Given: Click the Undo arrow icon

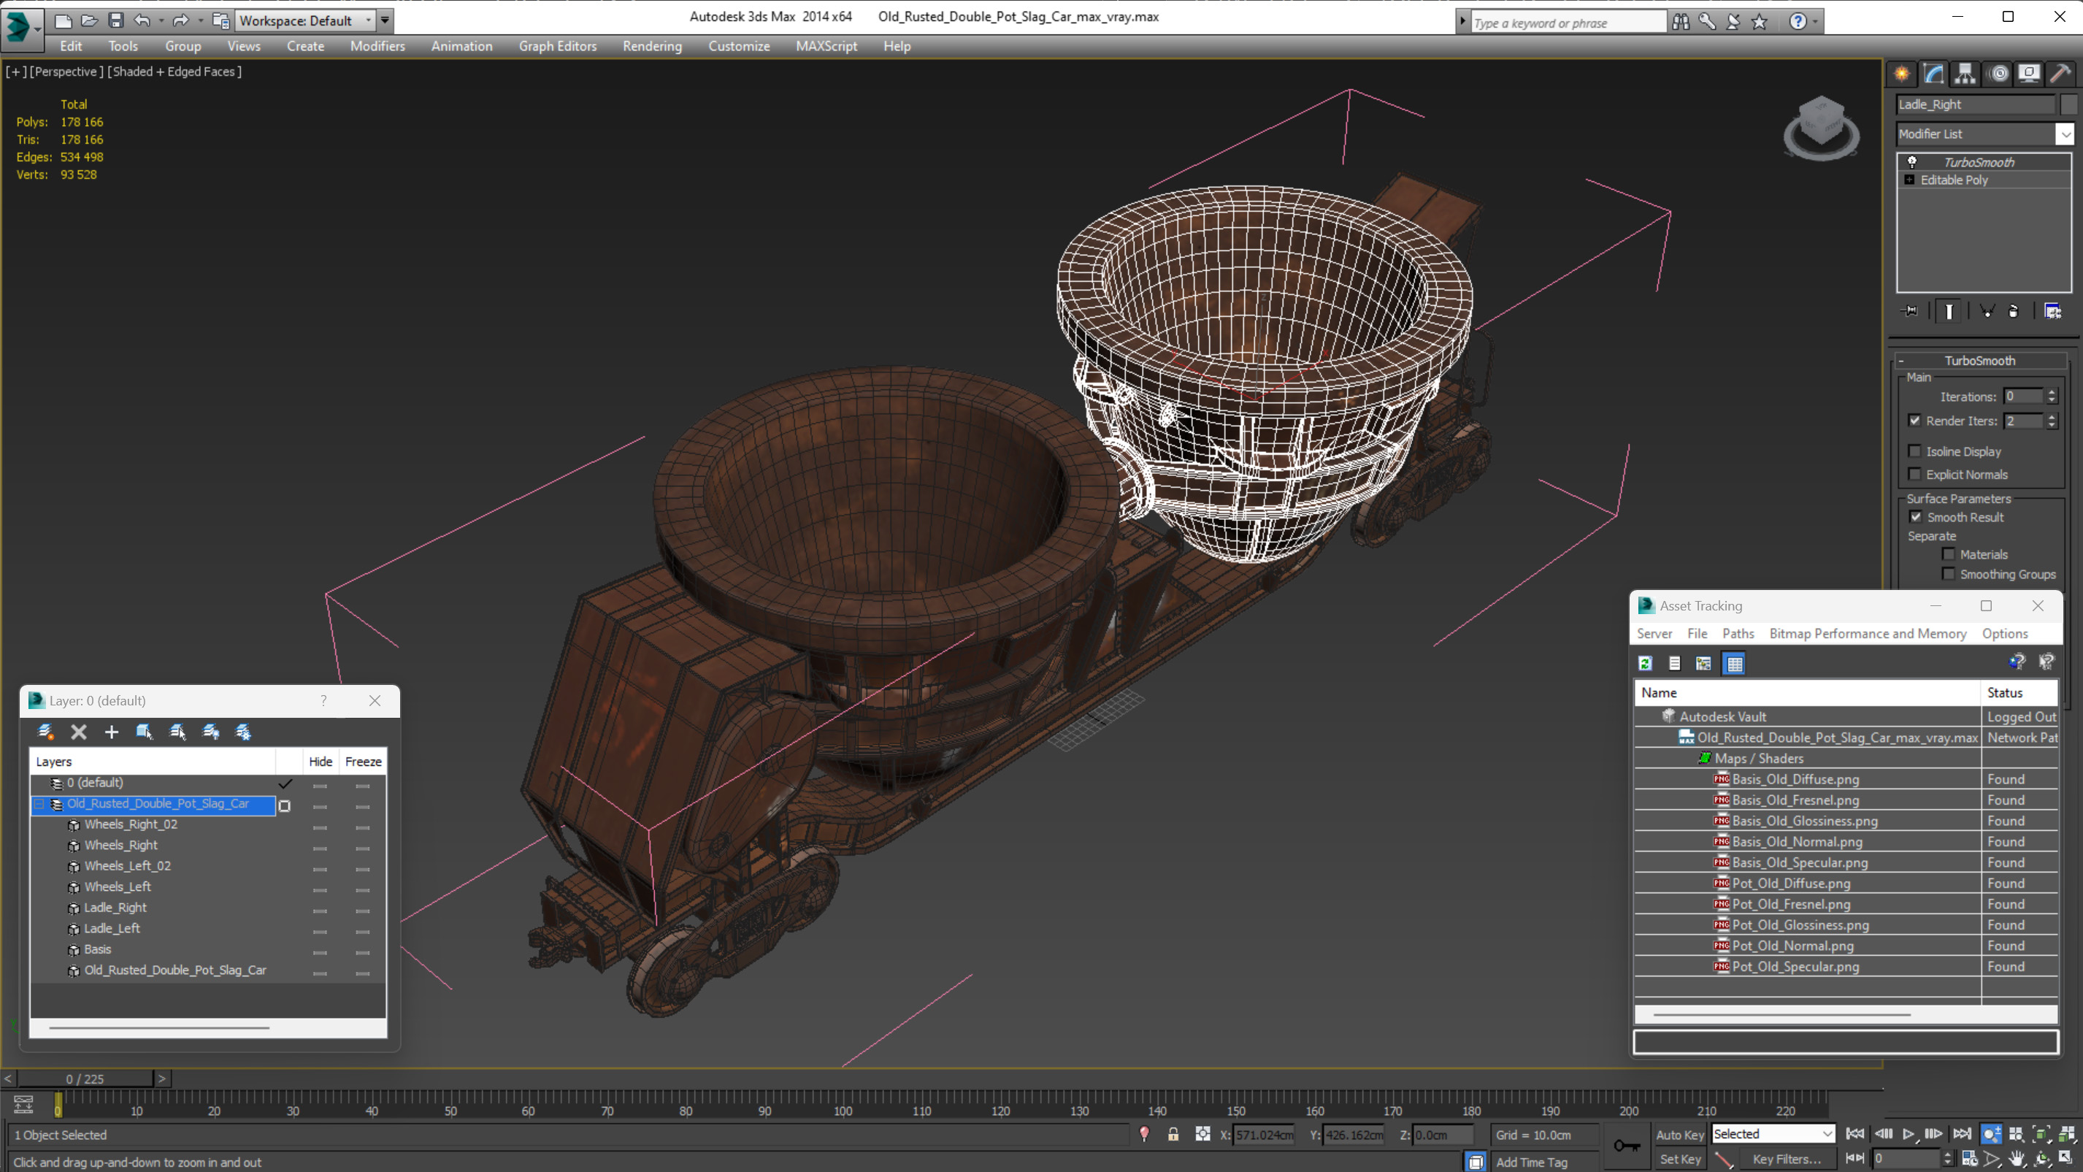Looking at the screenshot, I should (x=142, y=20).
